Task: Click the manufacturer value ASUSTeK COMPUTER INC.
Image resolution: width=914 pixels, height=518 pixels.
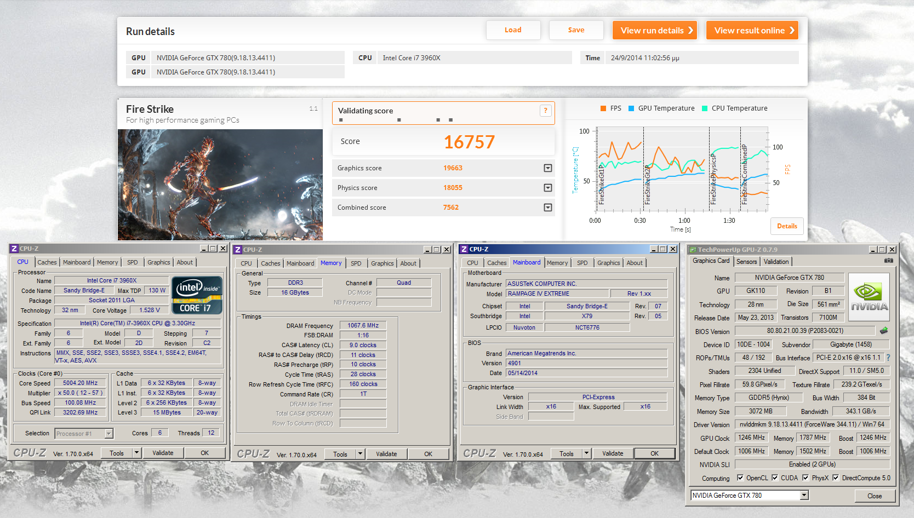Action: pos(586,284)
